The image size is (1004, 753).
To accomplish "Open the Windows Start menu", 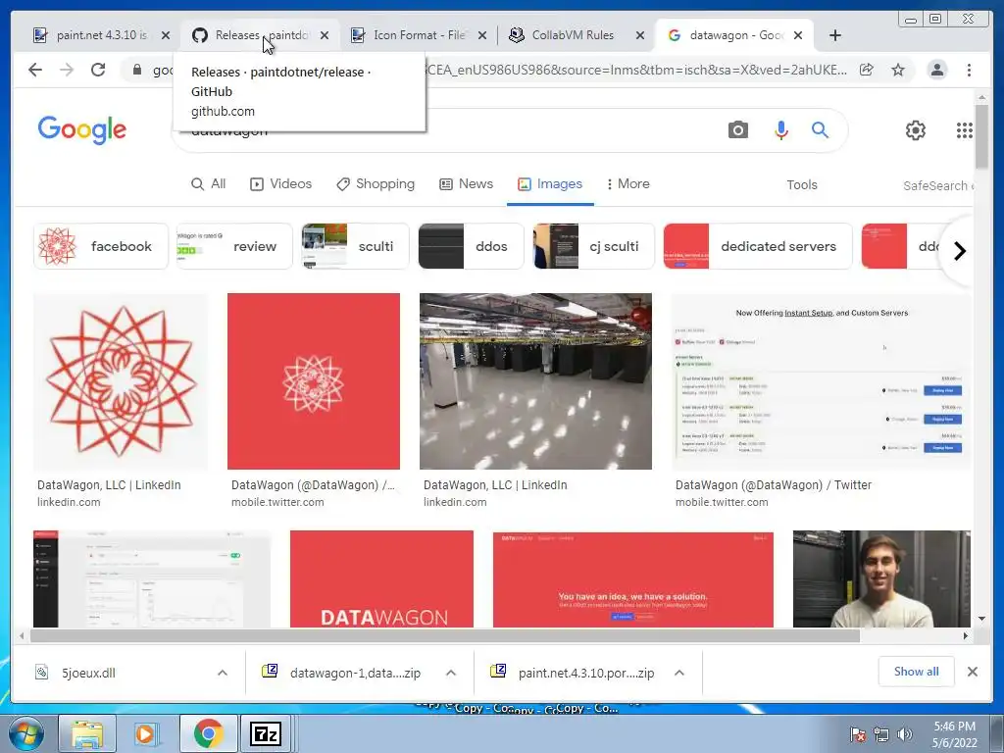I will click(x=26, y=733).
